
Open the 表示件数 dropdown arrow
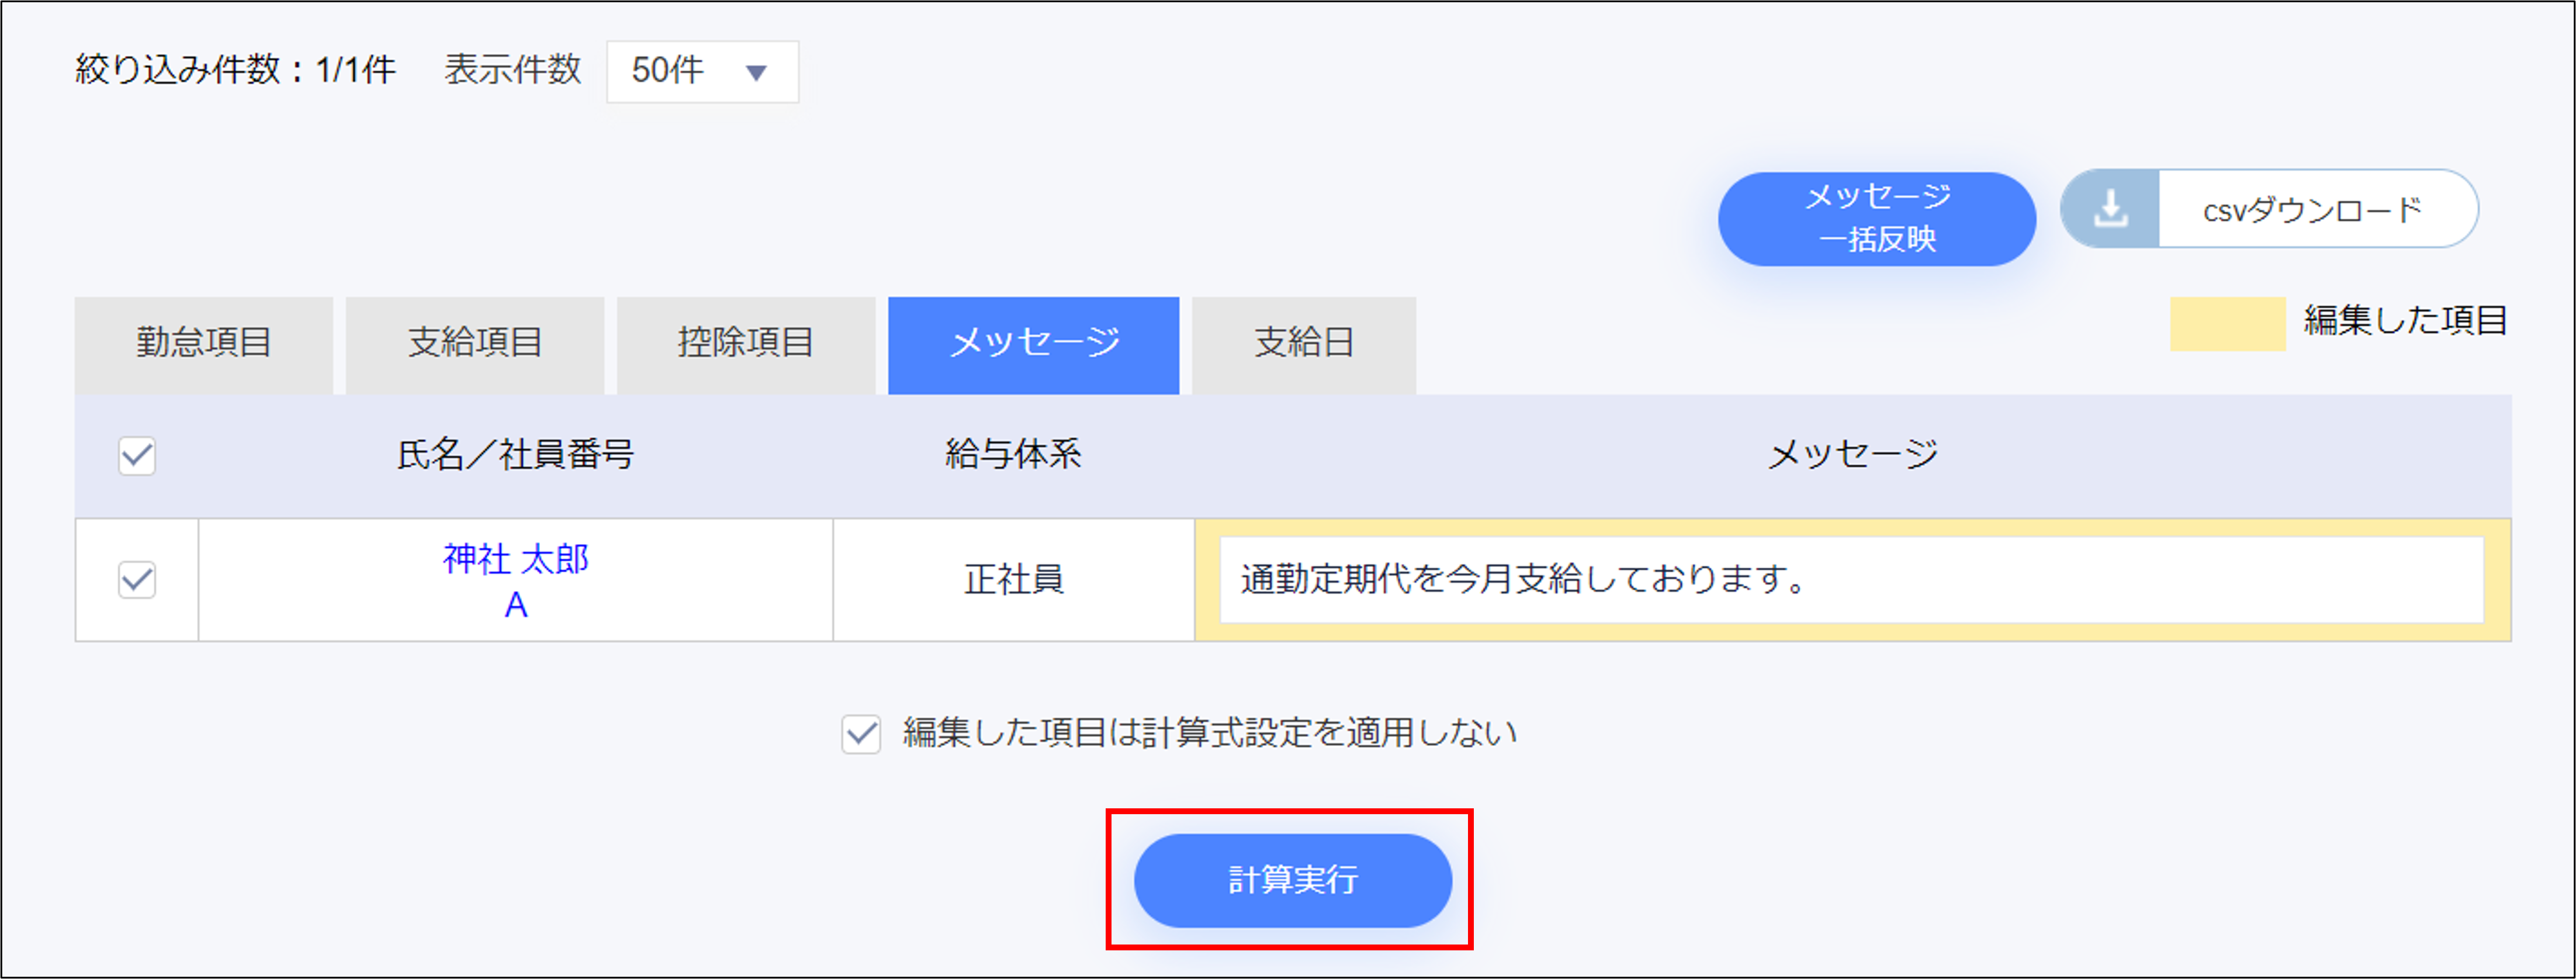[757, 71]
